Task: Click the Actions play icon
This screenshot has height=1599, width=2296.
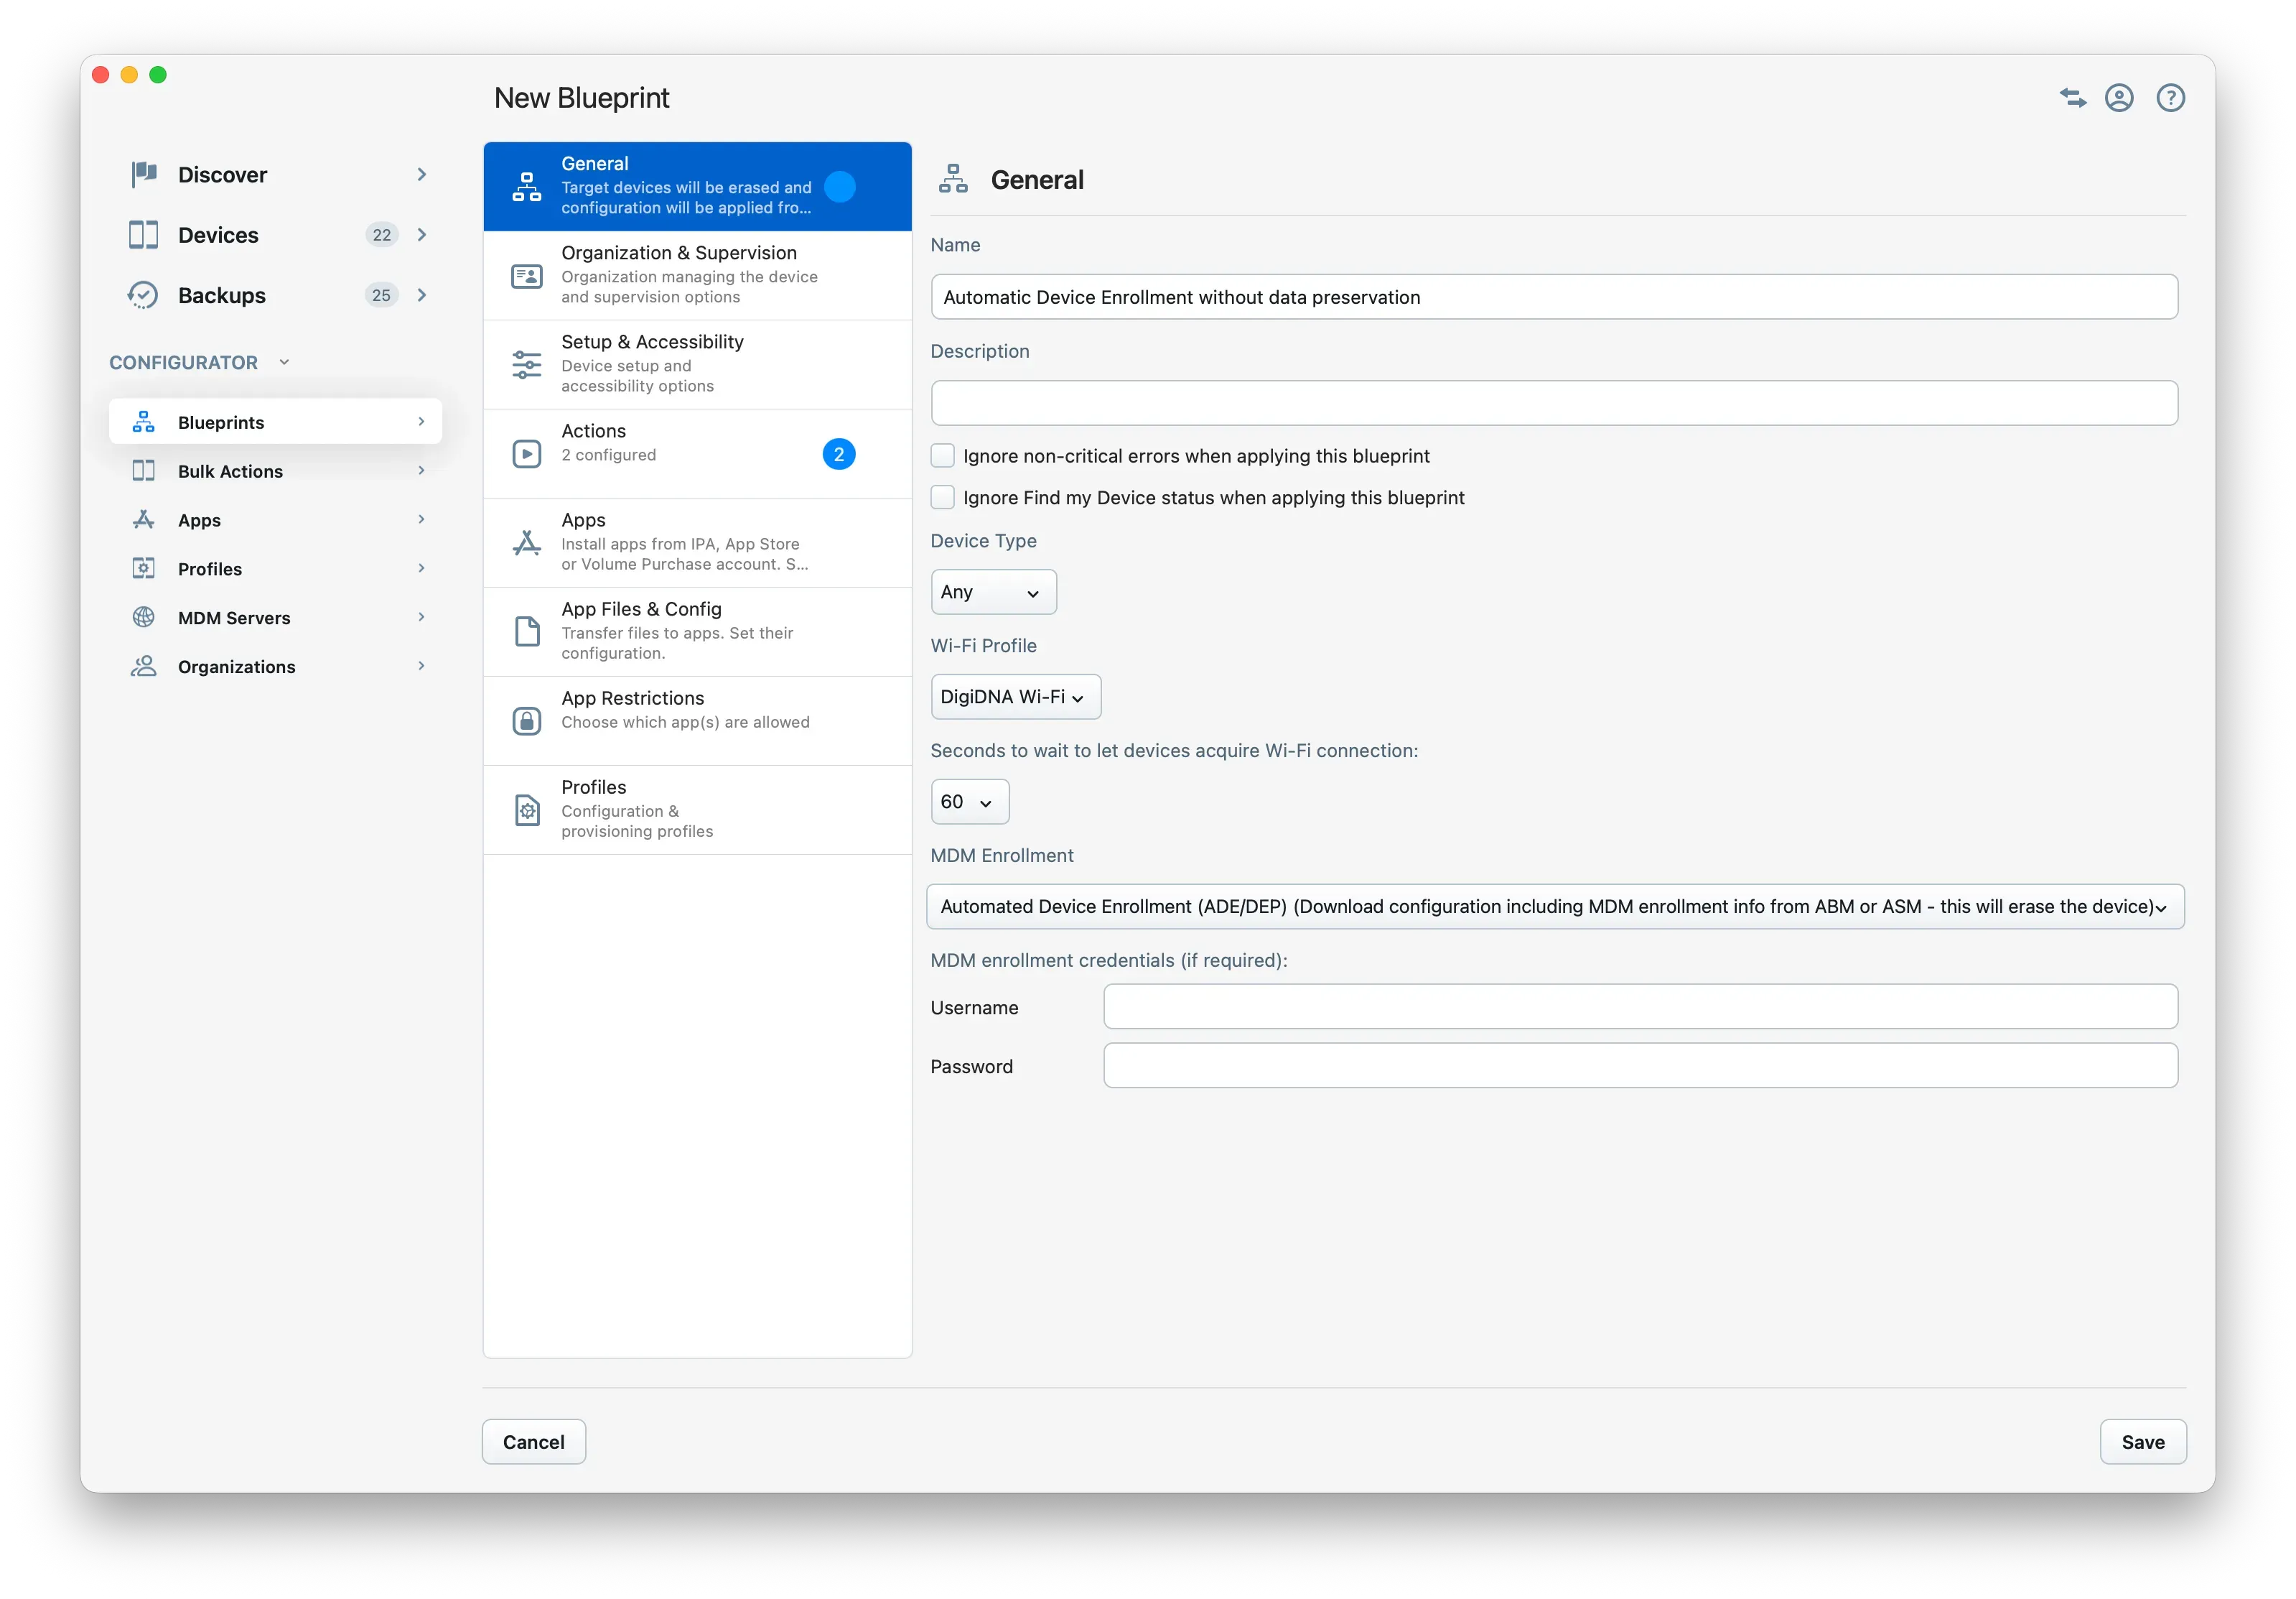Action: click(x=527, y=453)
